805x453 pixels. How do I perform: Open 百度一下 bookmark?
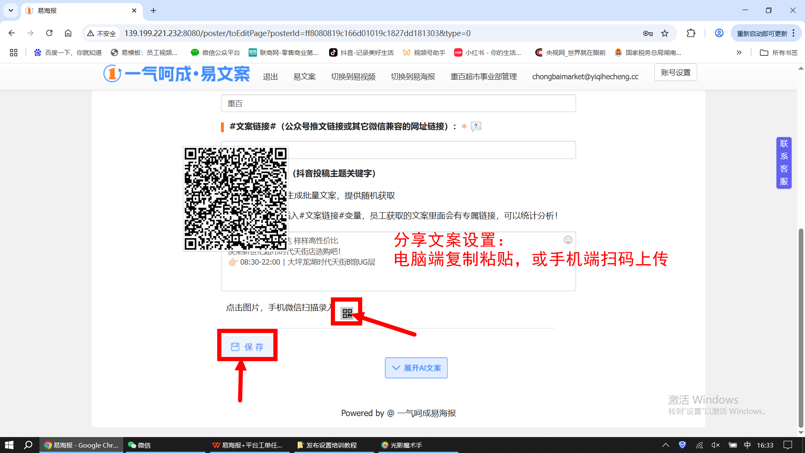click(68, 52)
